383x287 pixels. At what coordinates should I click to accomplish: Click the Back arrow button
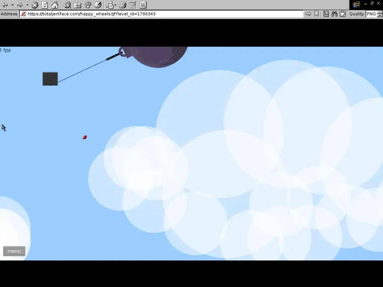click(4, 5)
